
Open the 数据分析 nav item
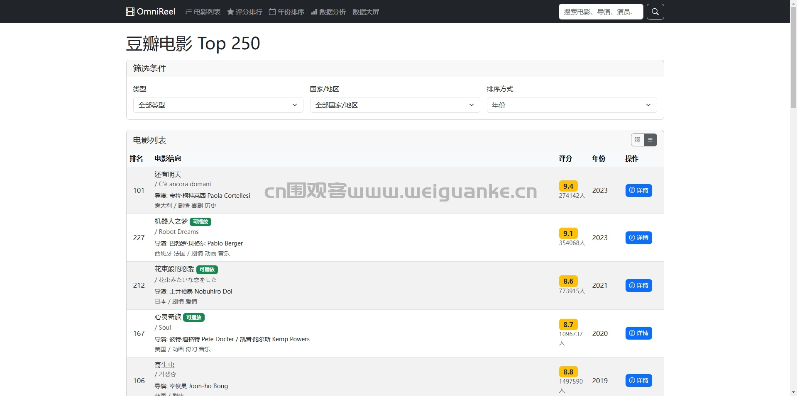328,12
